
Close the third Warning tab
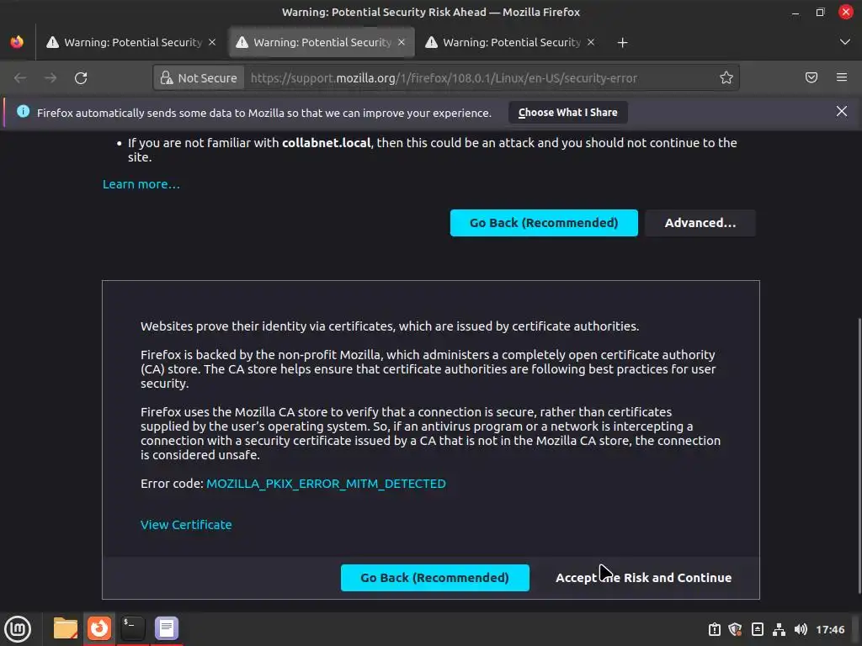pyautogui.click(x=591, y=42)
